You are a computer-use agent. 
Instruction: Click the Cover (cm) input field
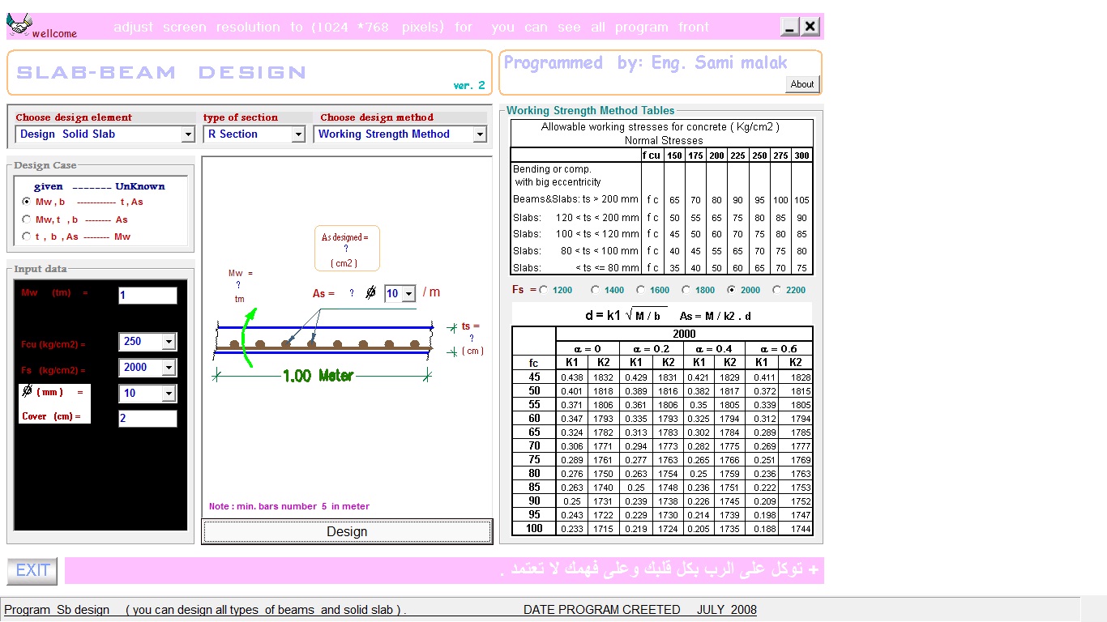(147, 419)
